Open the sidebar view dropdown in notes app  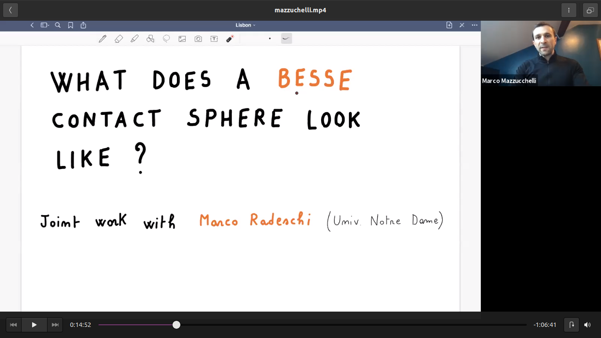click(x=45, y=25)
